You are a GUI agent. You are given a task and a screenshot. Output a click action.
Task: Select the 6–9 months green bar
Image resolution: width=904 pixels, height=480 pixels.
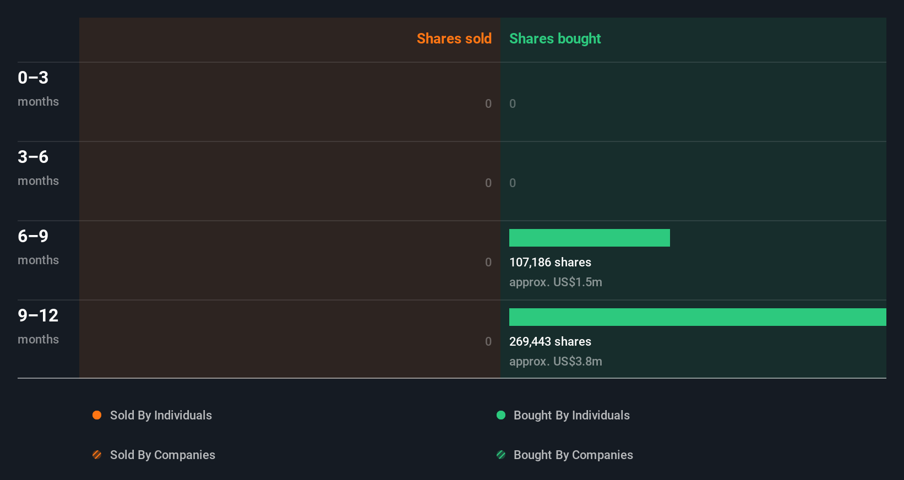[589, 238]
